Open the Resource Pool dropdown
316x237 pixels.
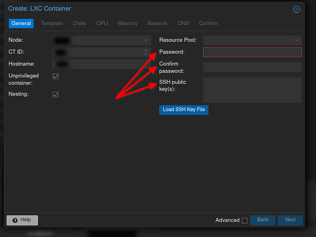297,40
